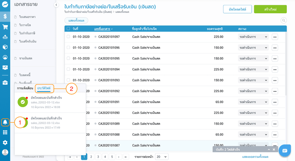Open status dropdown for CA2020101096
The height and width of the screenshot is (161, 295).
253,48
